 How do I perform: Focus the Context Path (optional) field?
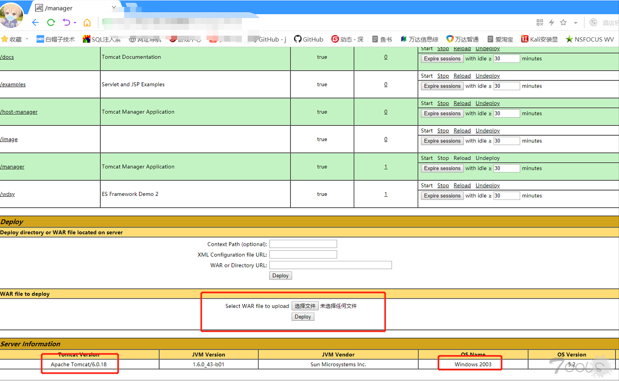(303, 244)
